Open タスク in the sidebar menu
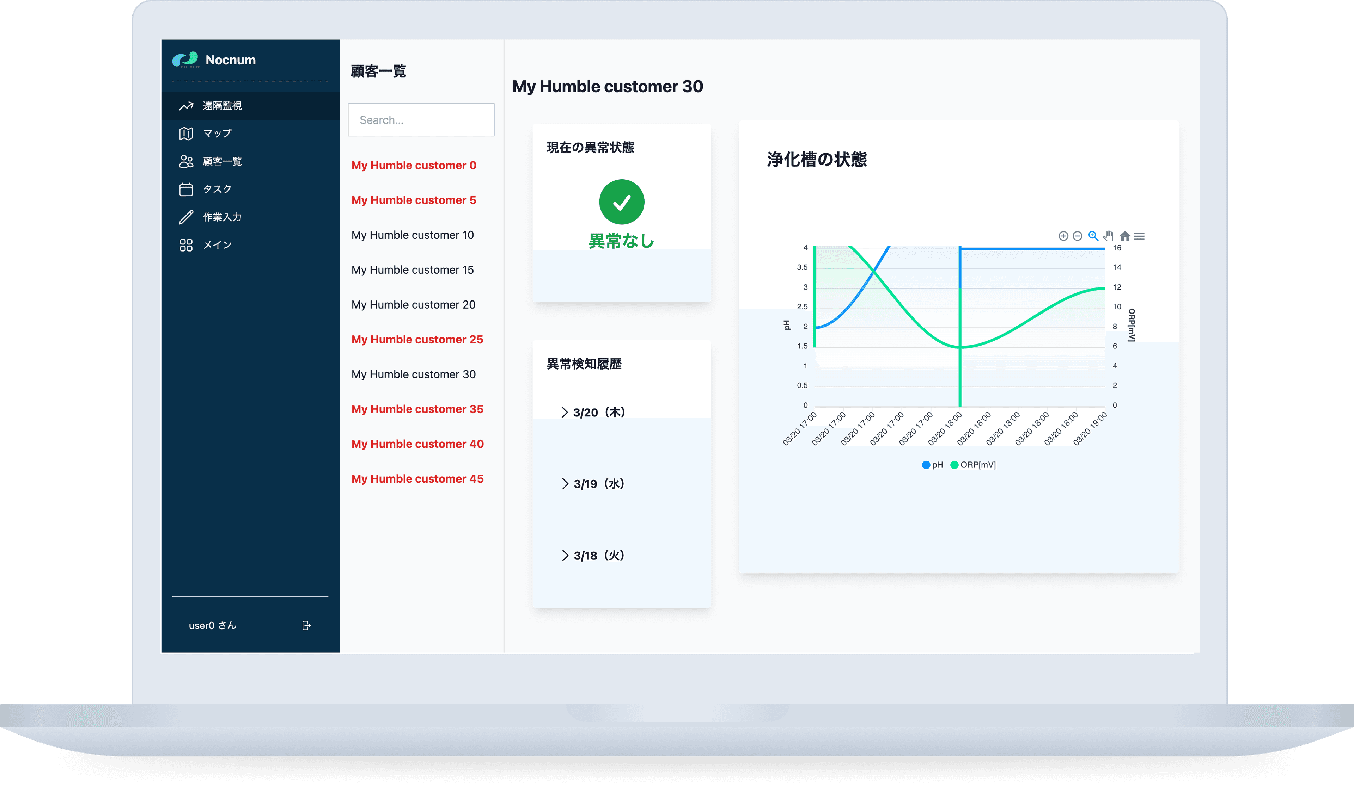 (x=250, y=189)
